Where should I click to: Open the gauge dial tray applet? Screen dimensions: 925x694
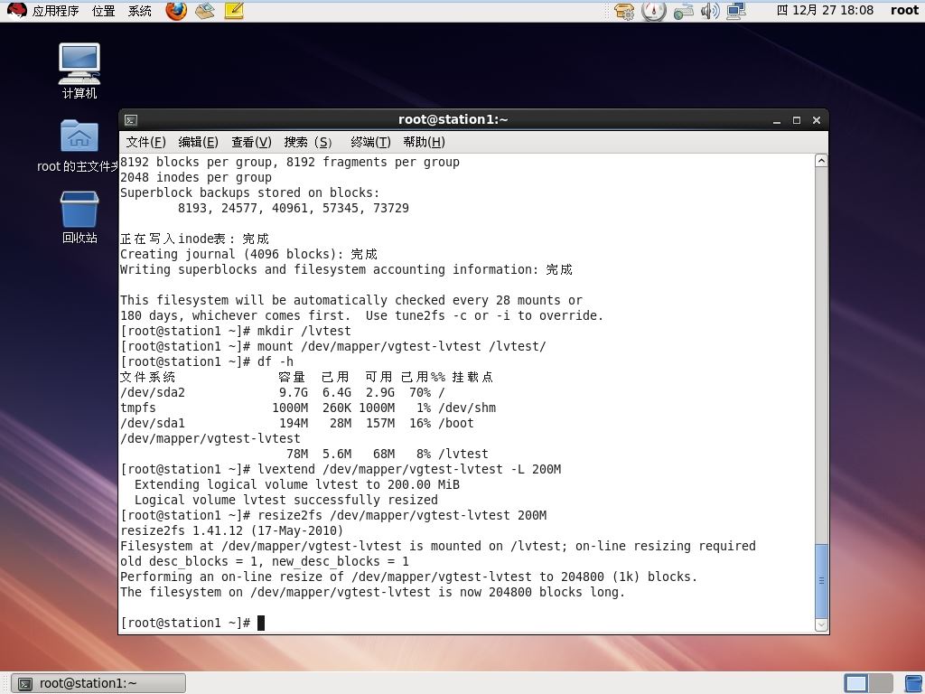pos(654,11)
